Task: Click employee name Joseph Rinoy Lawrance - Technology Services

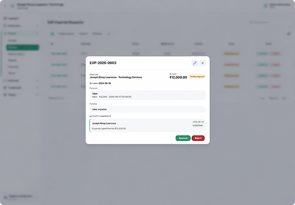Action: pos(116,77)
